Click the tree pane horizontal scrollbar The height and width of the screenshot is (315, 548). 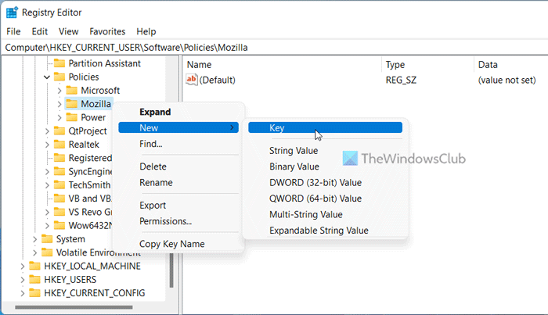(x=74, y=307)
